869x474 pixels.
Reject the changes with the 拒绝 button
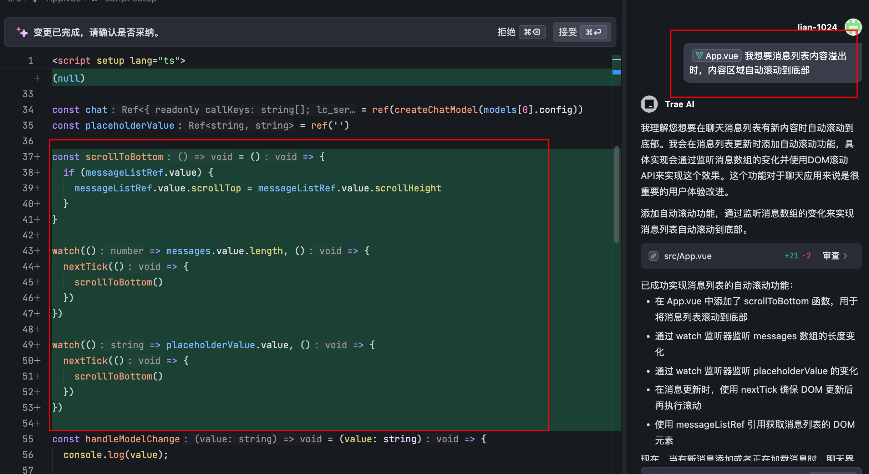click(x=506, y=32)
